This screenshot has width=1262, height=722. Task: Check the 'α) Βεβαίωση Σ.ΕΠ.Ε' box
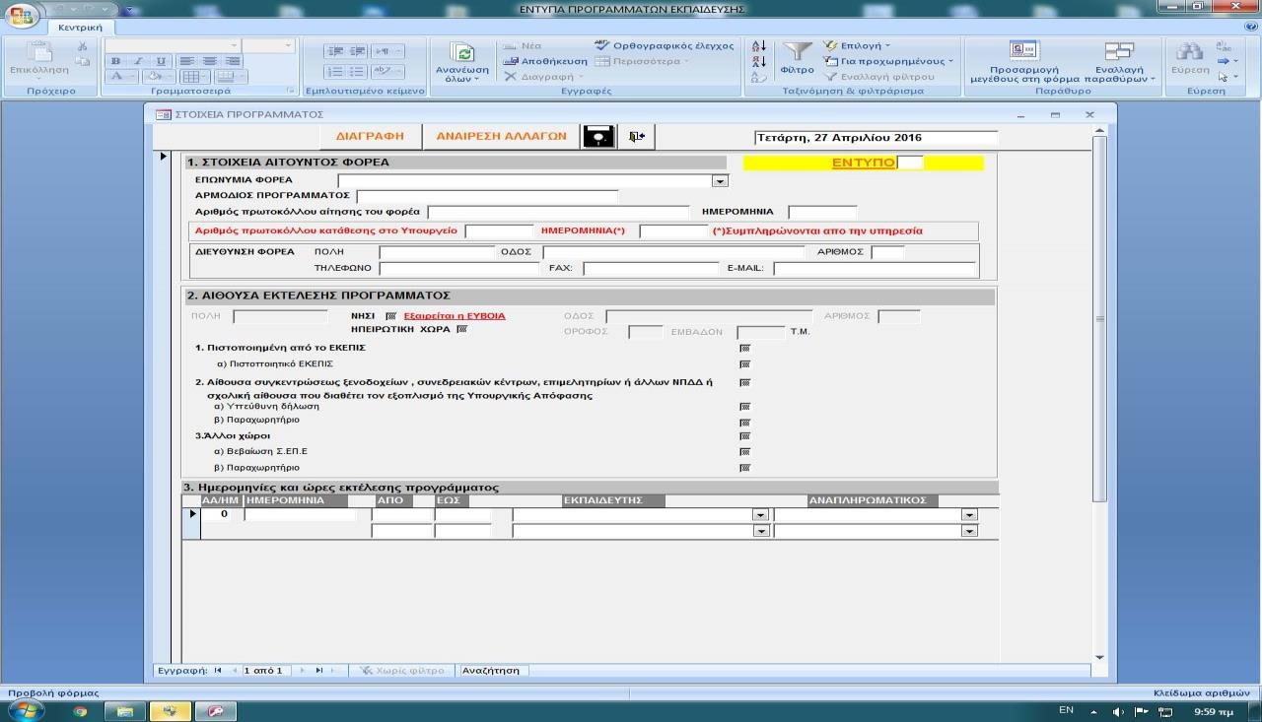(x=744, y=451)
